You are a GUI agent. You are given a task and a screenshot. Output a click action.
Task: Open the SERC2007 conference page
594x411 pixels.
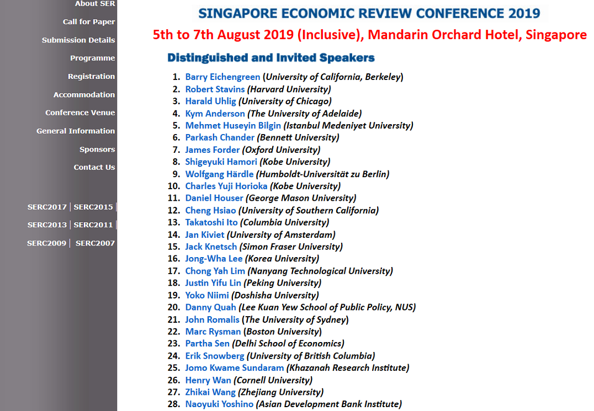click(96, 243)
